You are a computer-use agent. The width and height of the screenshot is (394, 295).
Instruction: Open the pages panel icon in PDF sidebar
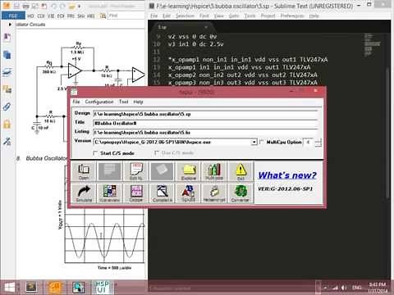click(x=7, y=55)
